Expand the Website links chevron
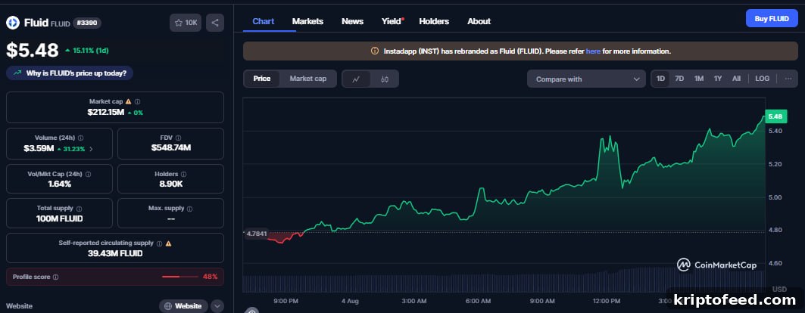 217,306
